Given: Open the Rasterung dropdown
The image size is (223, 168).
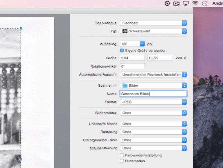Looking at the screenshot, I should point(153,132).
